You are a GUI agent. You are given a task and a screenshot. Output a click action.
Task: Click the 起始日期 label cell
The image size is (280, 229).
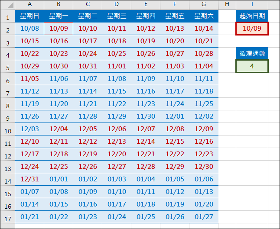point(252,16)
